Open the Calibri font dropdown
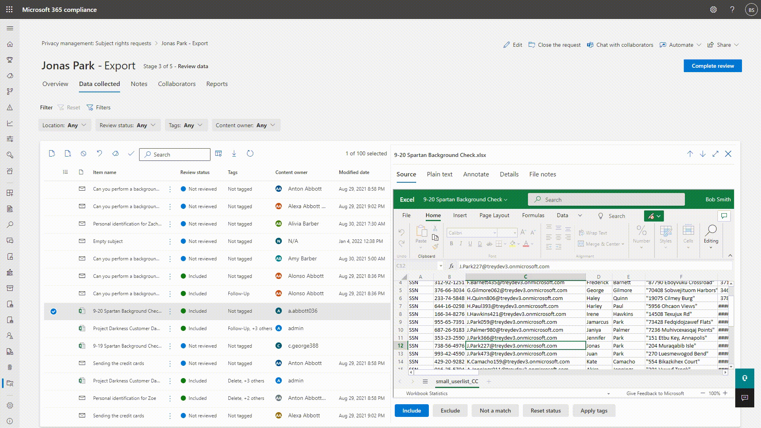This screenshot has height=428, width=761. (495, 233)
